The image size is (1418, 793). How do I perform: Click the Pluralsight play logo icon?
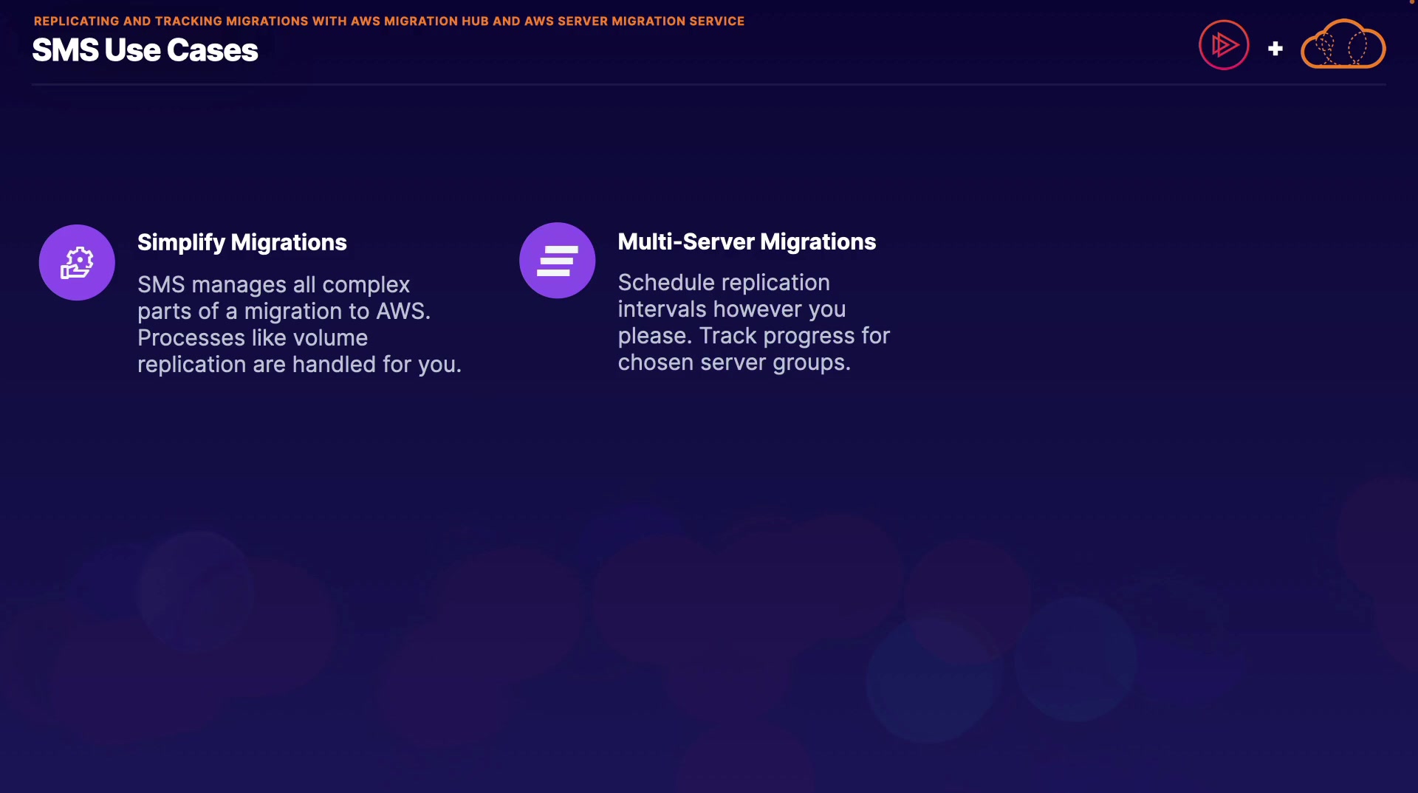[1224, 45]
